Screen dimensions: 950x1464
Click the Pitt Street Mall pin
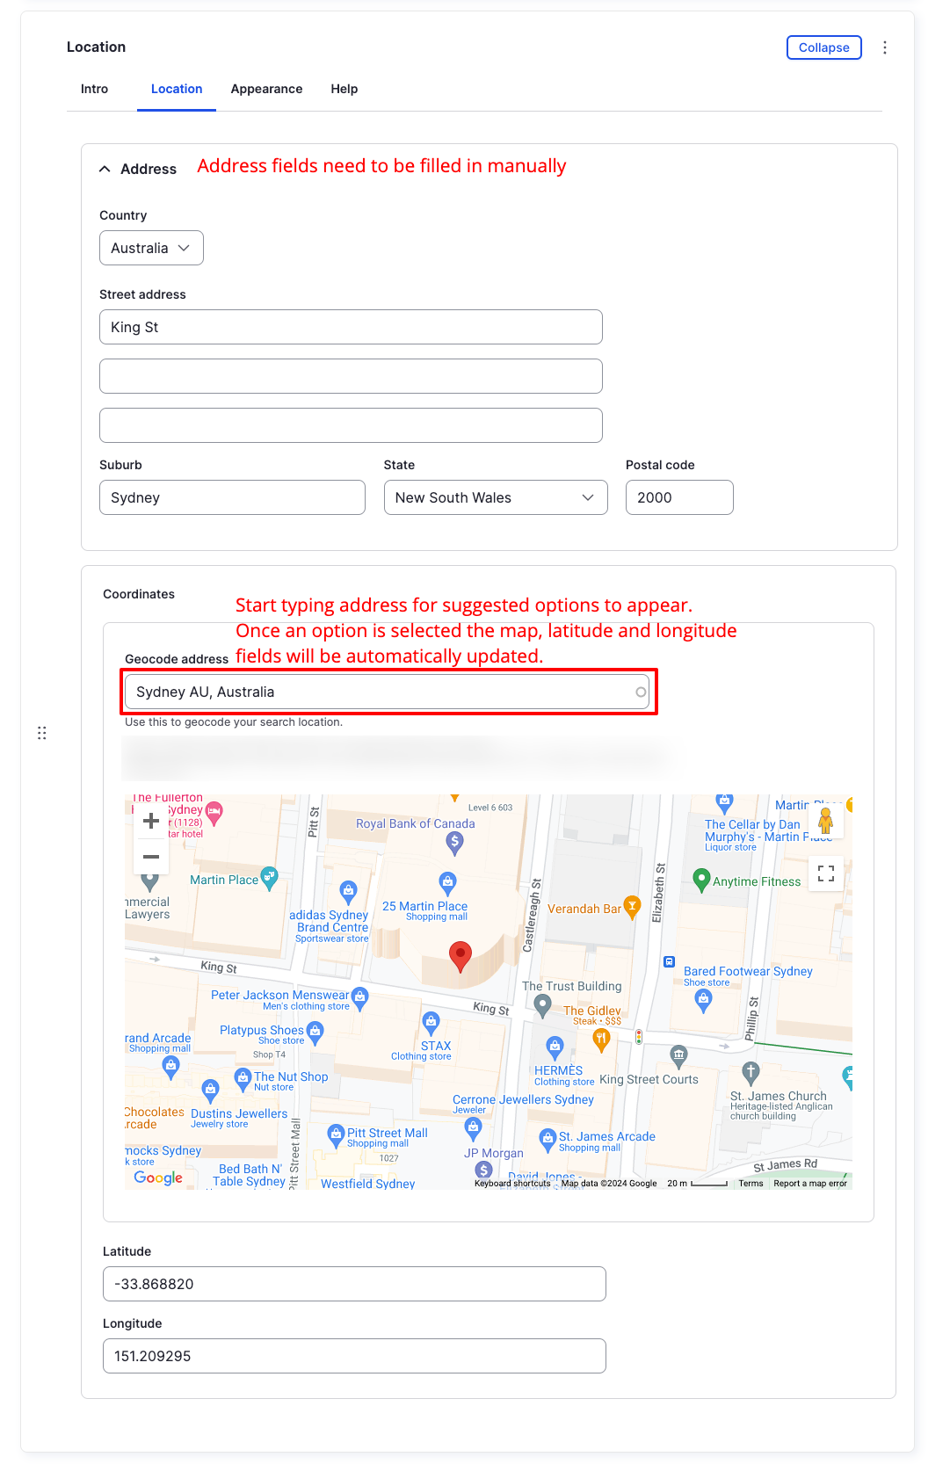pos(336,1136)
